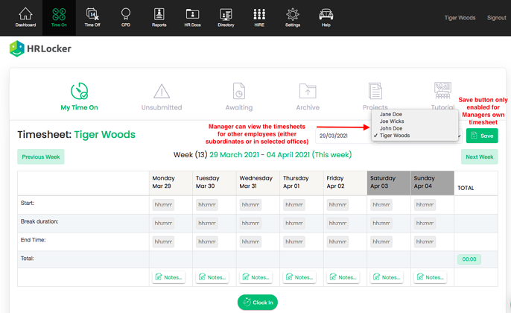Viewport: 511px width, 313px height.
Task: Click the Previous Week button
Action: coord(41,157)
